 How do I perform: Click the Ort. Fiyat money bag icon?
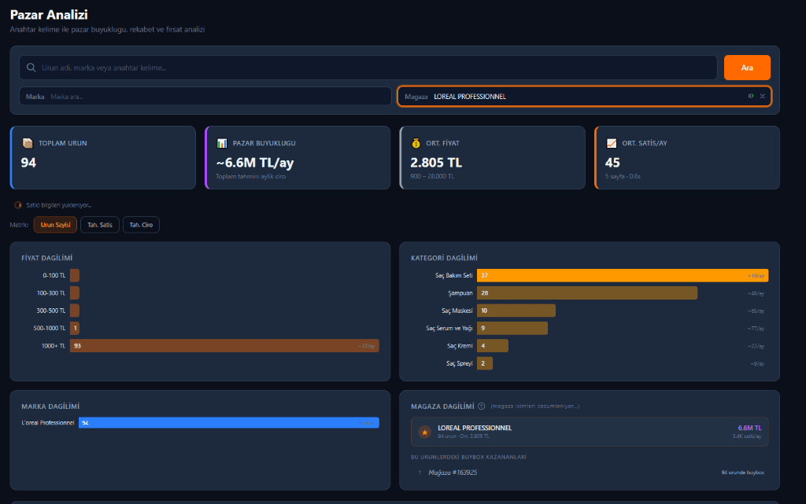[x=416, y=143]
